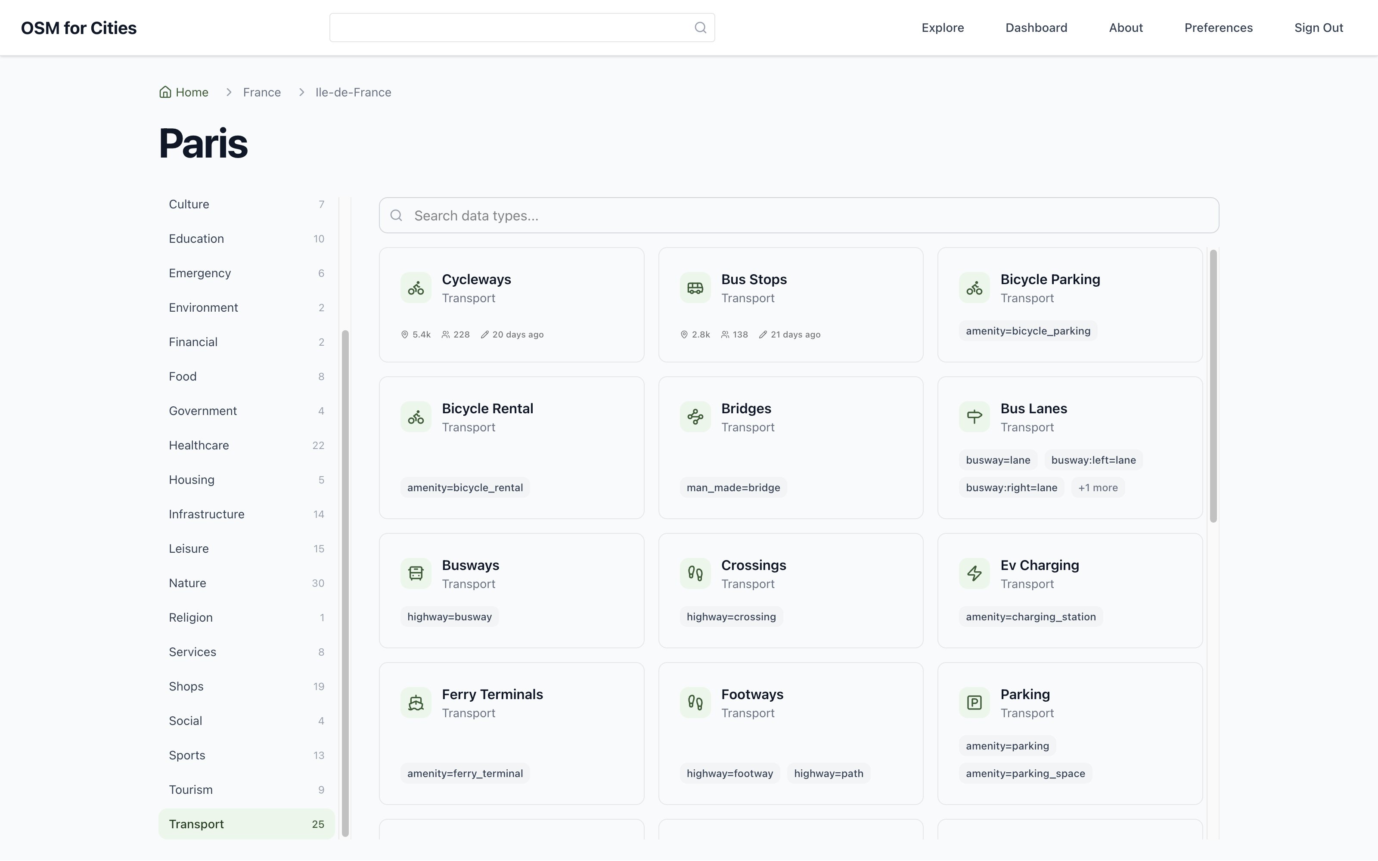Click the Bridges card icon
This screenshot has width=1378, height=861.
695,417
